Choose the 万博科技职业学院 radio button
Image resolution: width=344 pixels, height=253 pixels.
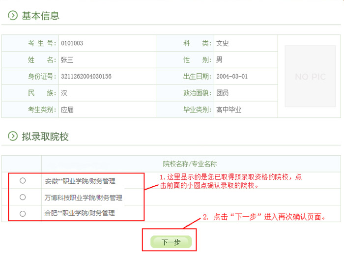point(23,197)
